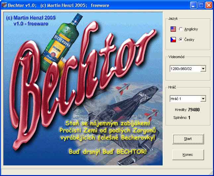
Task: Minimize the Bechtor window
Action: coord(194,5)
